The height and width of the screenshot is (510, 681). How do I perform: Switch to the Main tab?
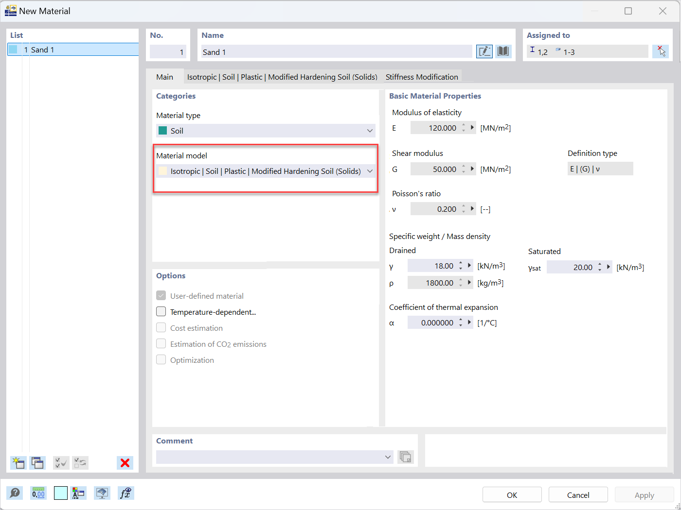point(164,77)
